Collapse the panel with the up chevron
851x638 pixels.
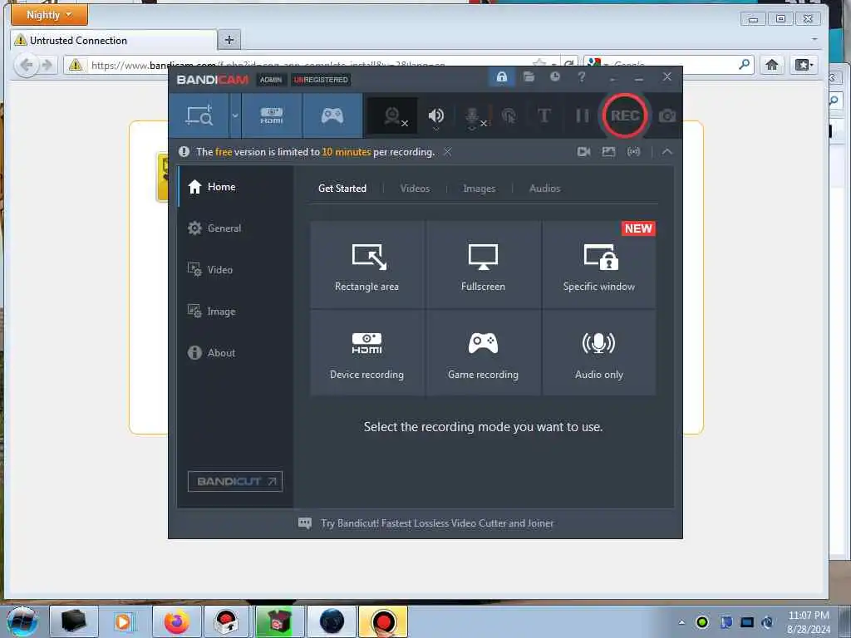coord(667,152)
